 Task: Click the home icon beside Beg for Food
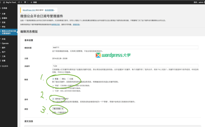coord(4,2)
